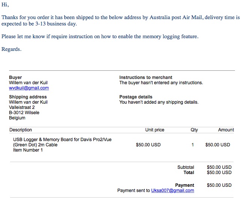The width and height of the screenshot is (244, 201).
Task: Select the 'Buyer' heading
Action: [15, 77]
